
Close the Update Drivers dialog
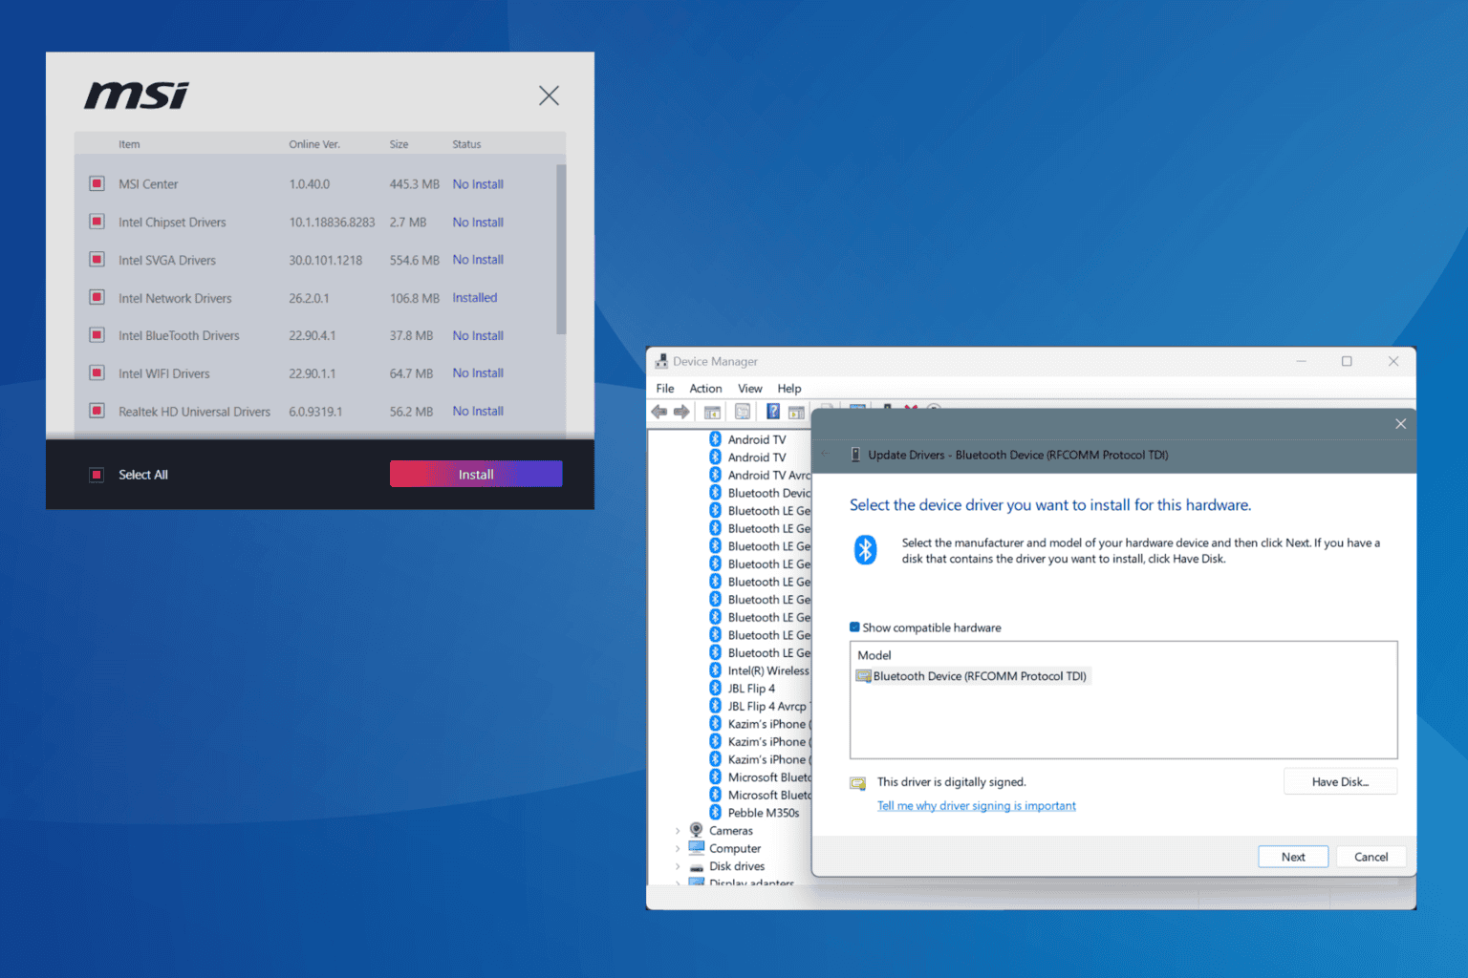pos(1400,424)
